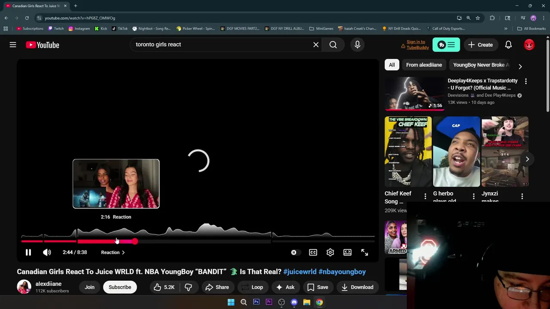Open a new browser tab
Viewport: 550px width, 309px height.
(75, 6)
